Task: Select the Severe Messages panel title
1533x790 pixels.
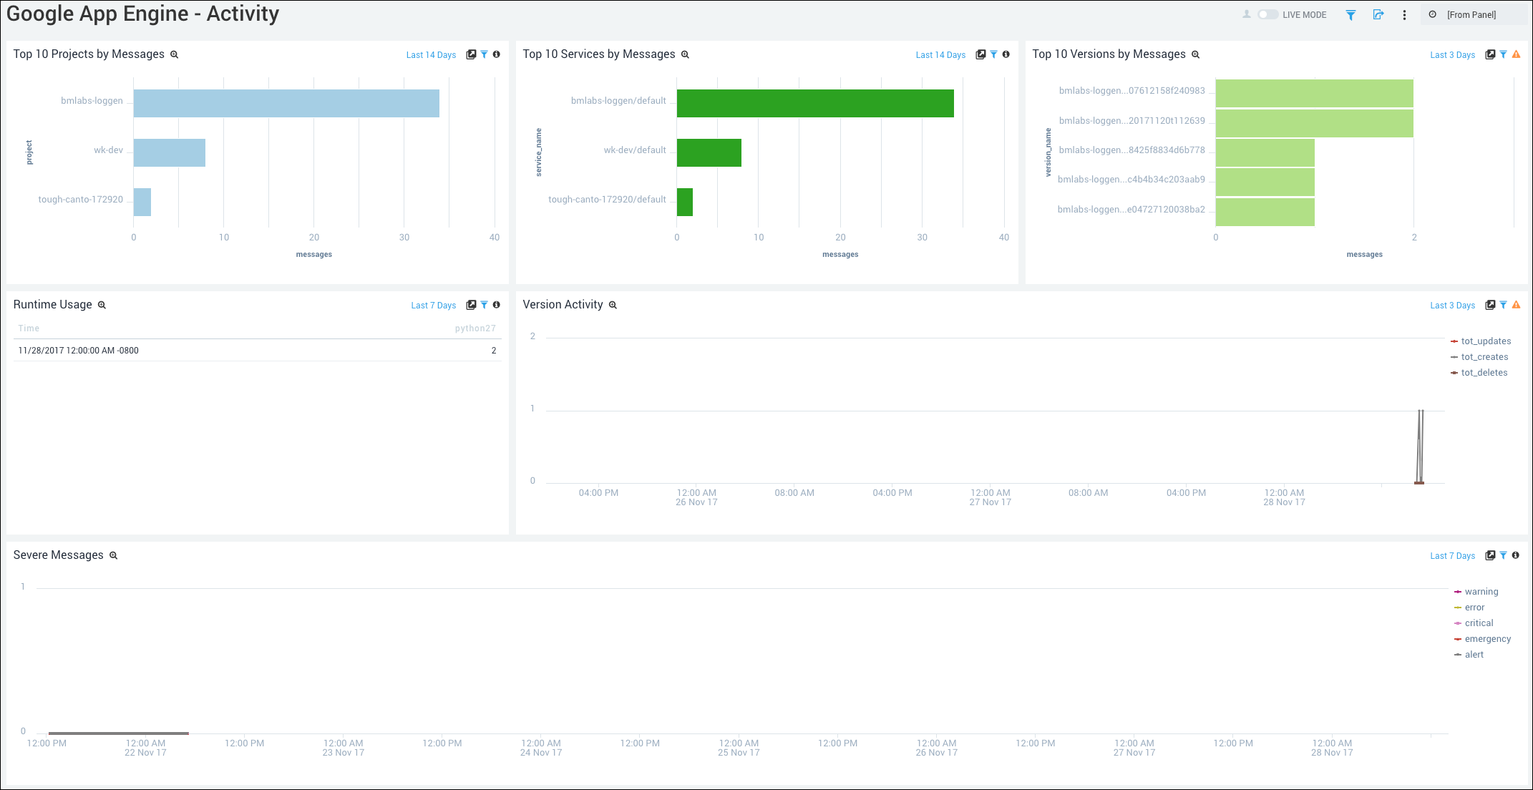Action: pos(59,555)
